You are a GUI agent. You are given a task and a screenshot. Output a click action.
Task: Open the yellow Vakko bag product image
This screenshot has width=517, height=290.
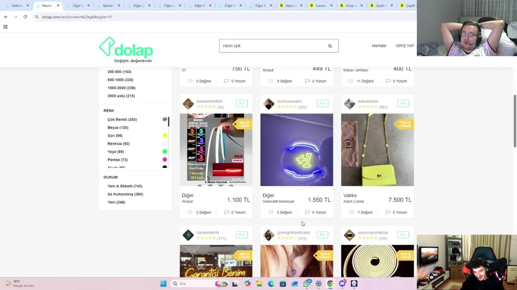click(x=378, y=150)
